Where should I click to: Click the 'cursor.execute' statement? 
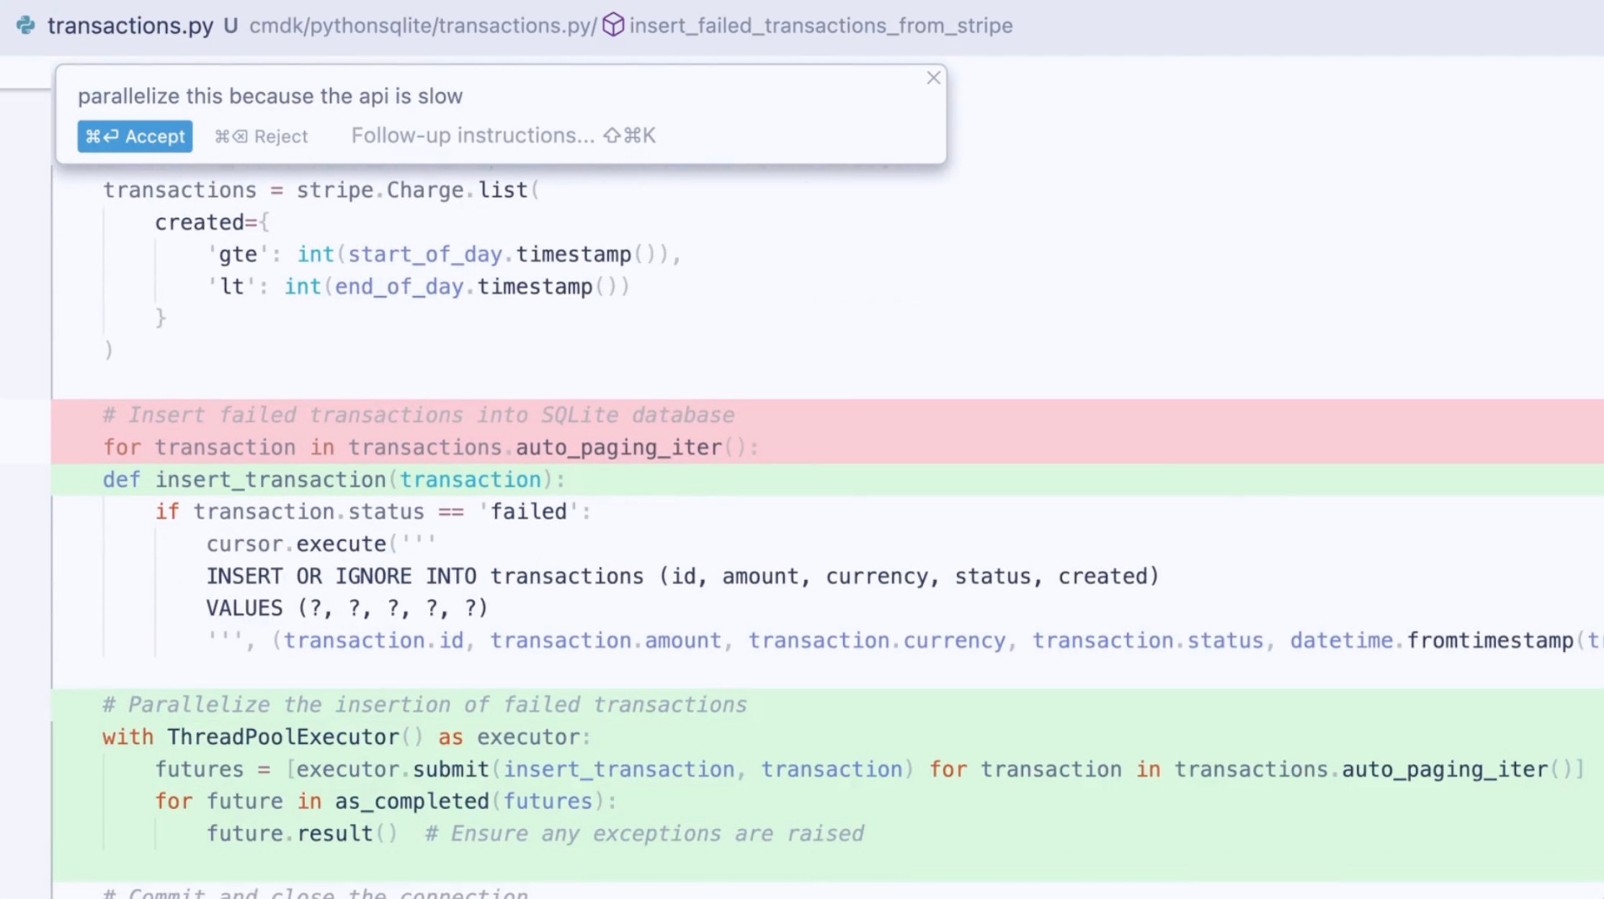coord(296,544)
